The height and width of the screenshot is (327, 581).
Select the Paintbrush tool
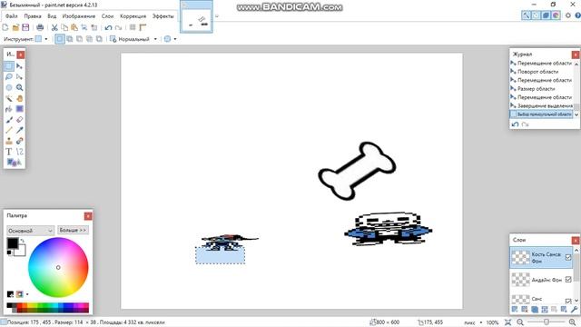click(9, 120)
